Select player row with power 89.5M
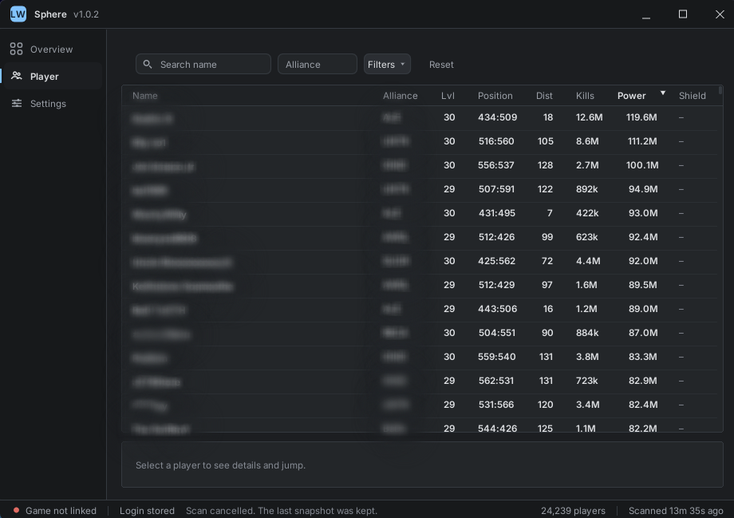The width and height of the screenshot is (734, 518). pos(419,285)
